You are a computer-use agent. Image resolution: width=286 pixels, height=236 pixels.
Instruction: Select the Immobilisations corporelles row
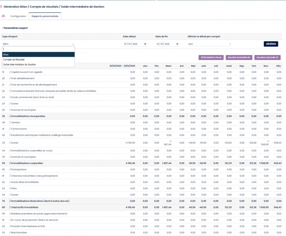coord(27,163)
